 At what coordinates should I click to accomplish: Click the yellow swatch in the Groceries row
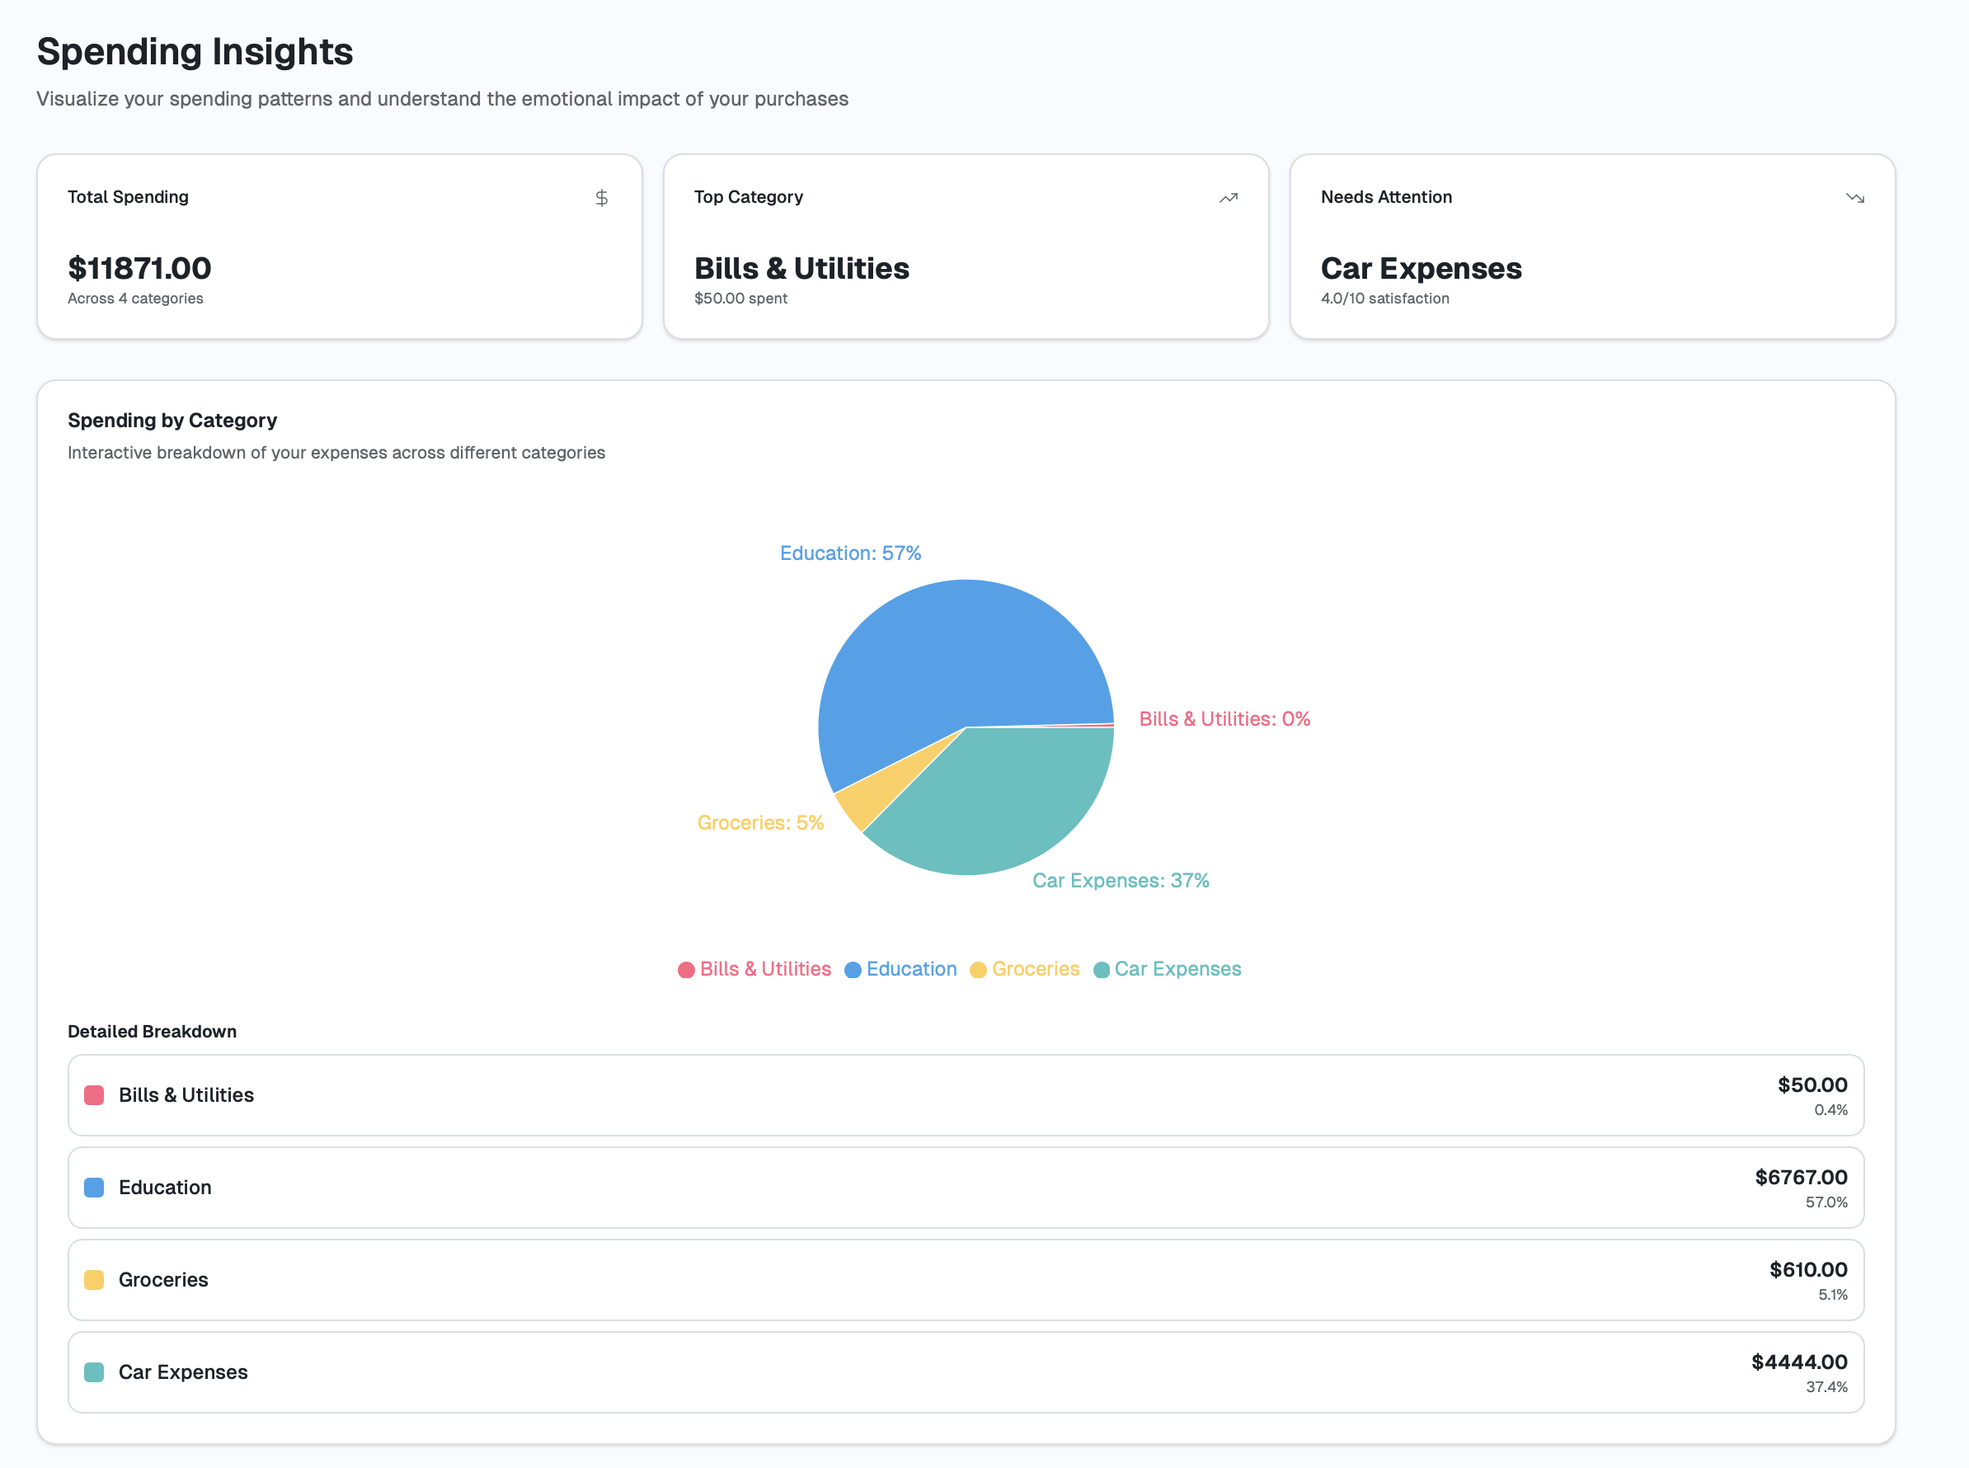tap(94, 1280)
